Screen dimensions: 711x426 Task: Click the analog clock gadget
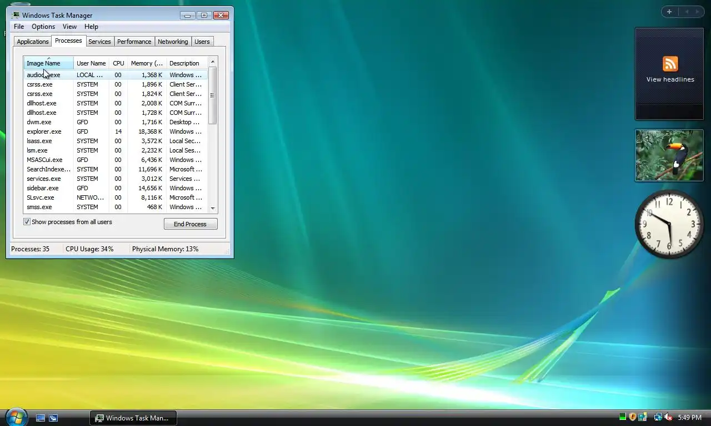click(x=669, y=224)
